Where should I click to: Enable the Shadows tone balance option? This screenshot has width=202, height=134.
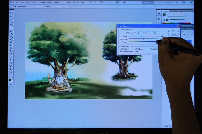121,49
